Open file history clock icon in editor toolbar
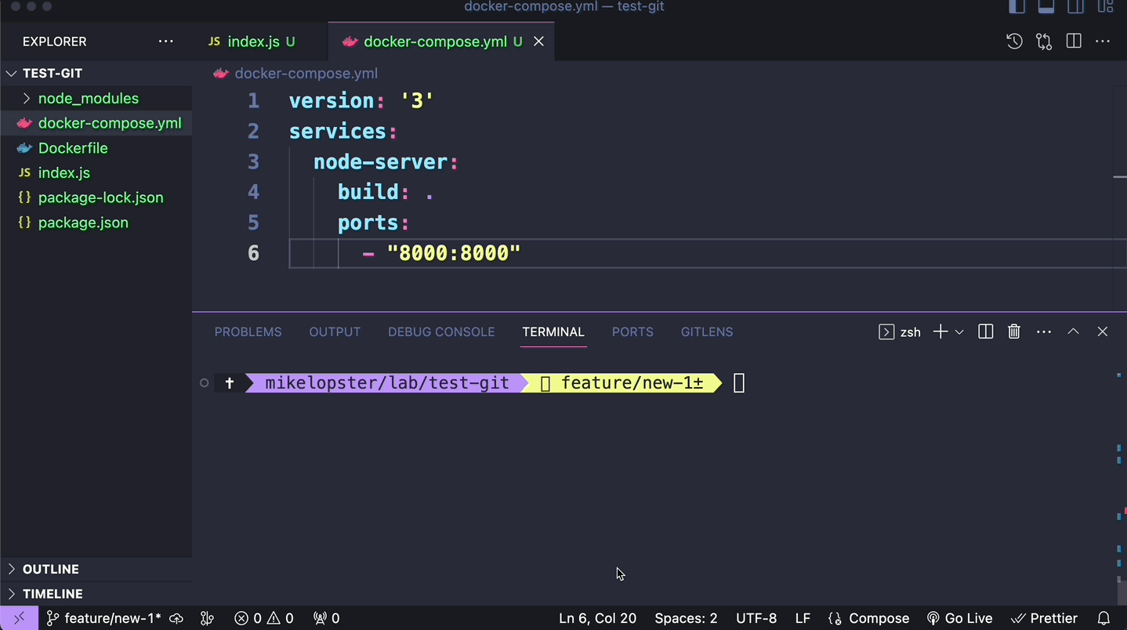This screenshot has height=630, width=1127. pos(1014,42)
